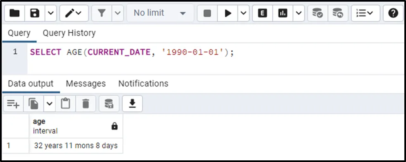Open the filter options dropdown arrow
Viewport: 406px width, 162px height.
pos(118,13)
